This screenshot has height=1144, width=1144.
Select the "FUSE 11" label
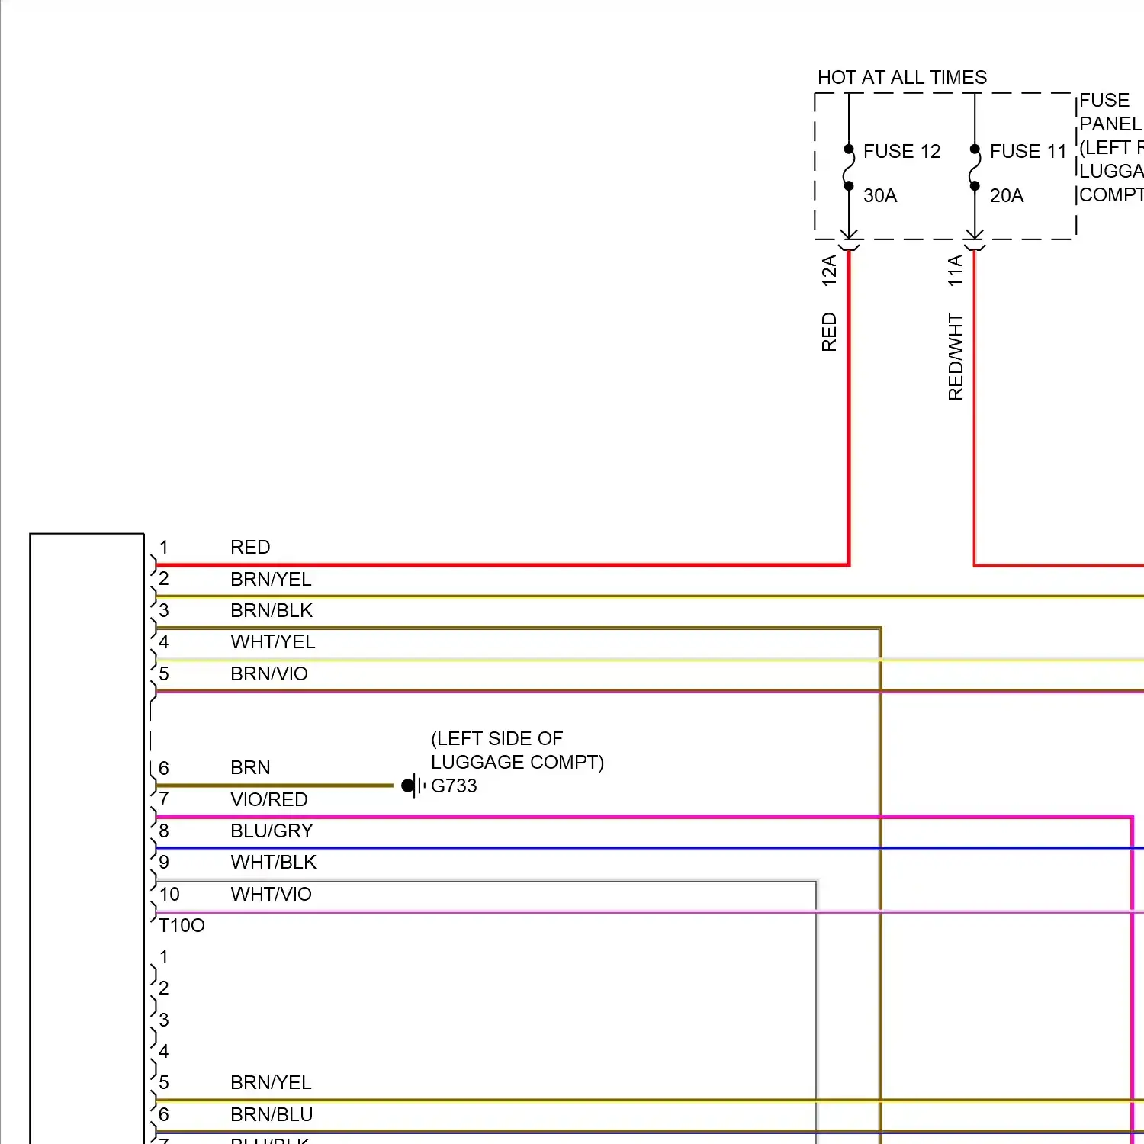coord(1027,151)
